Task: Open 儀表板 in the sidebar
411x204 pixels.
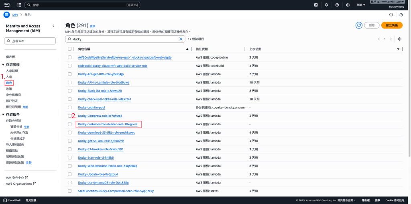Action: point(10,57)
